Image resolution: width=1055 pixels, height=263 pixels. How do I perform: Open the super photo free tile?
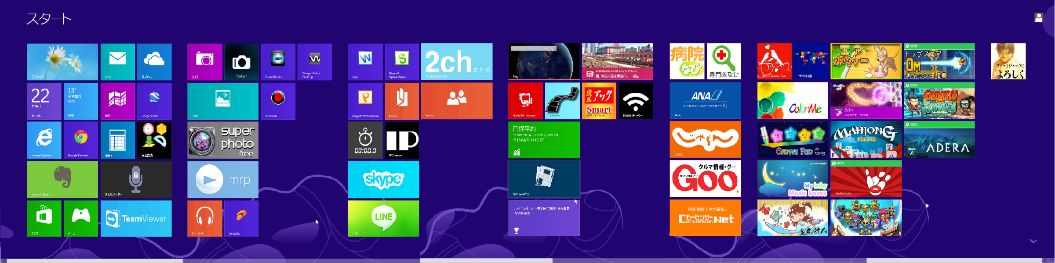pos(223,140)
